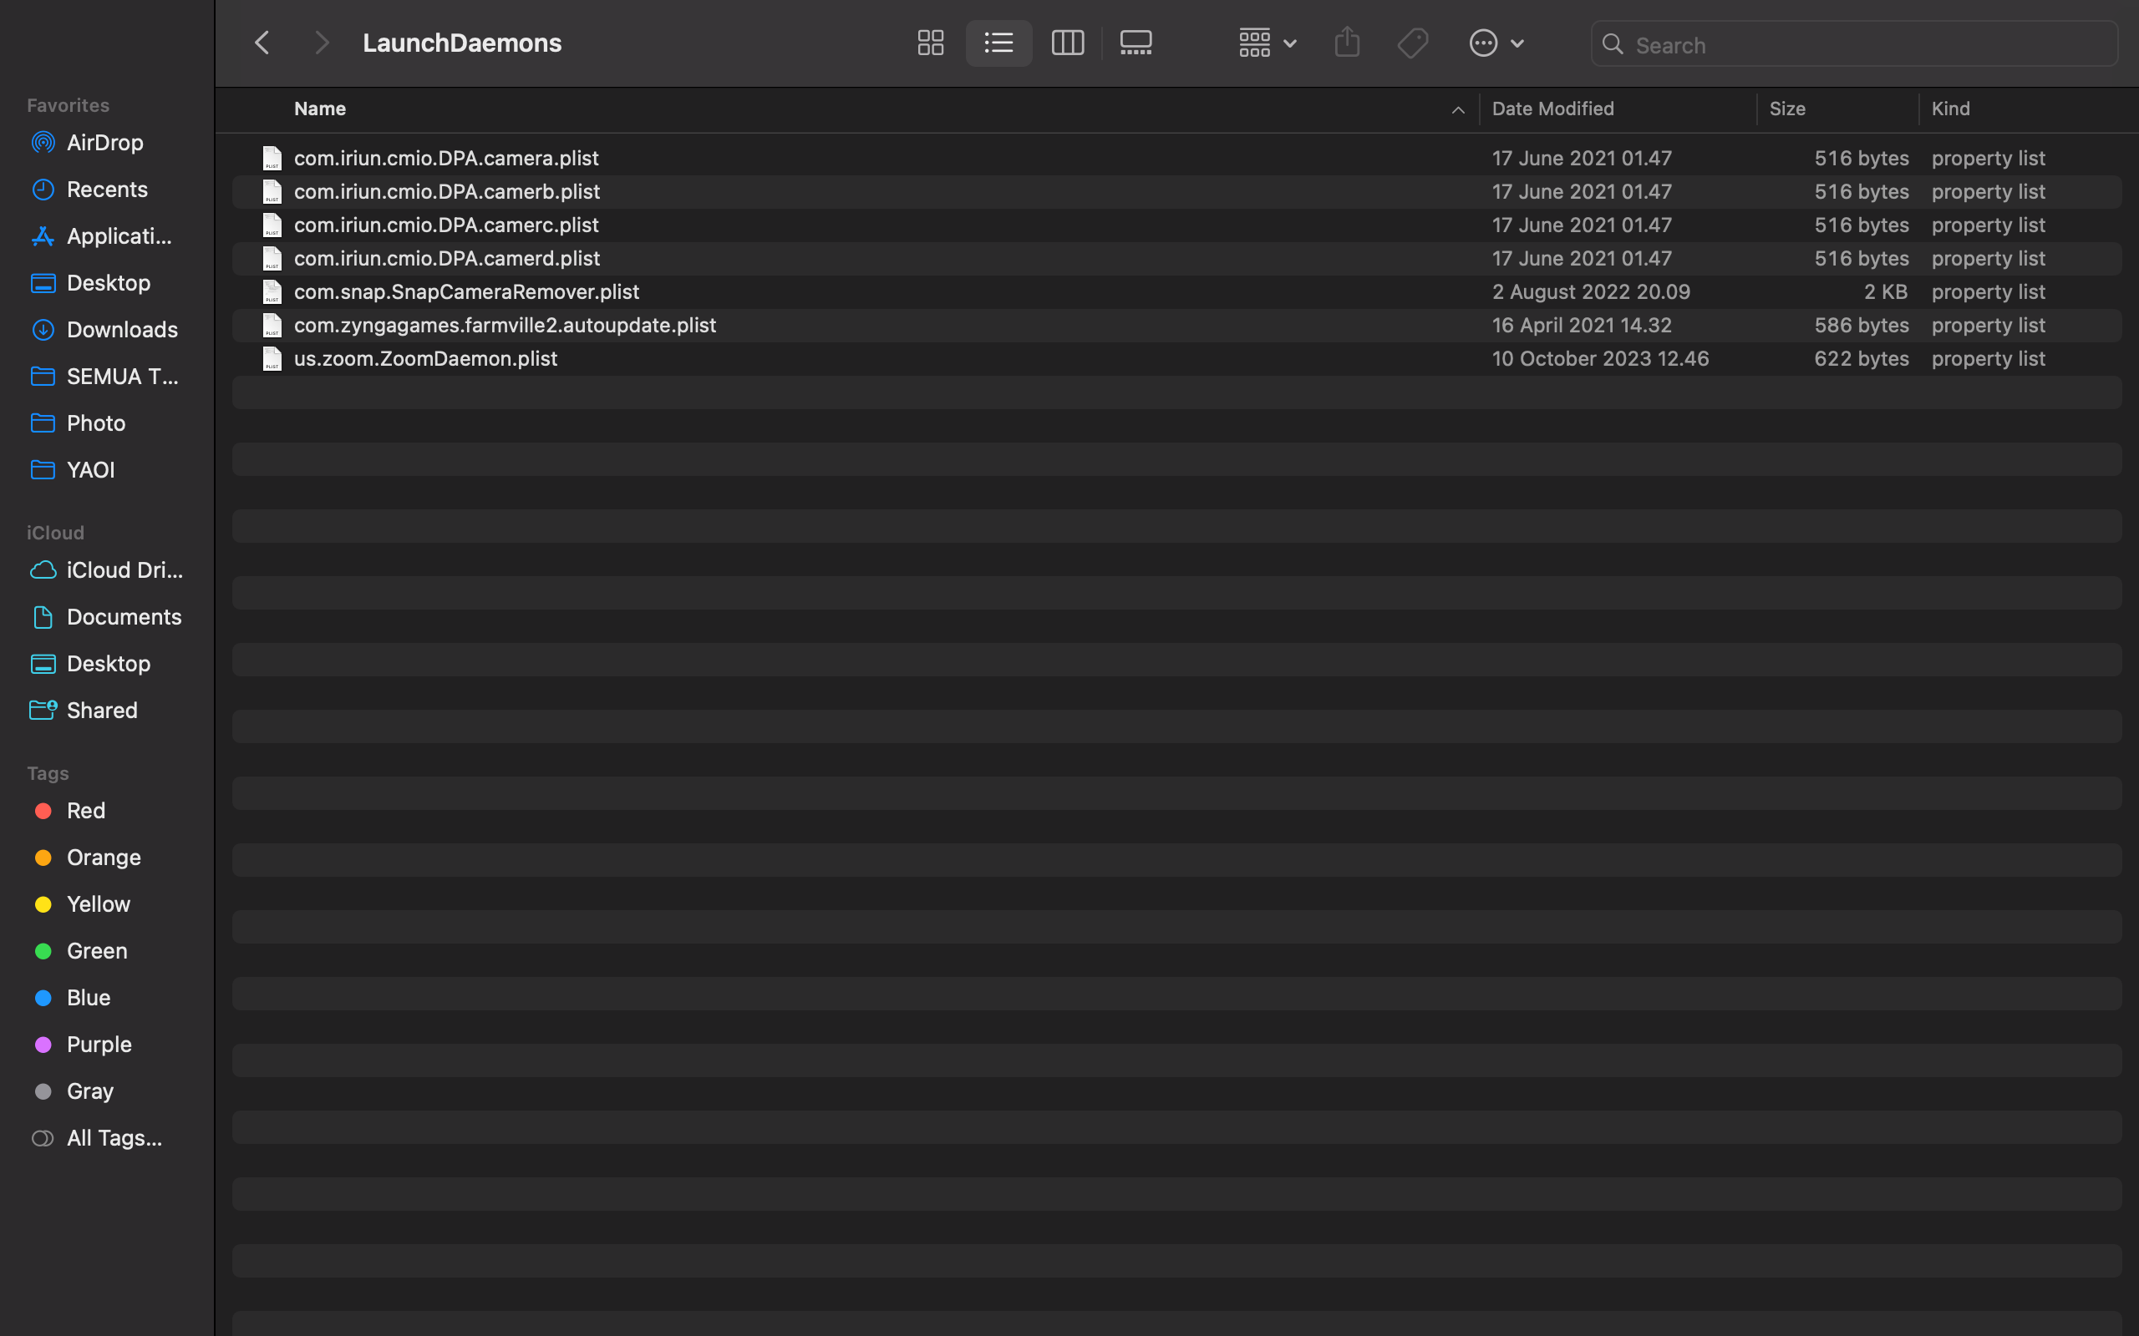Image resolution: width=2139 pixels, height=1336 pixels.
Task: Select the Purple color tag
Action: pyautogui.click(x=99, y=1044)
